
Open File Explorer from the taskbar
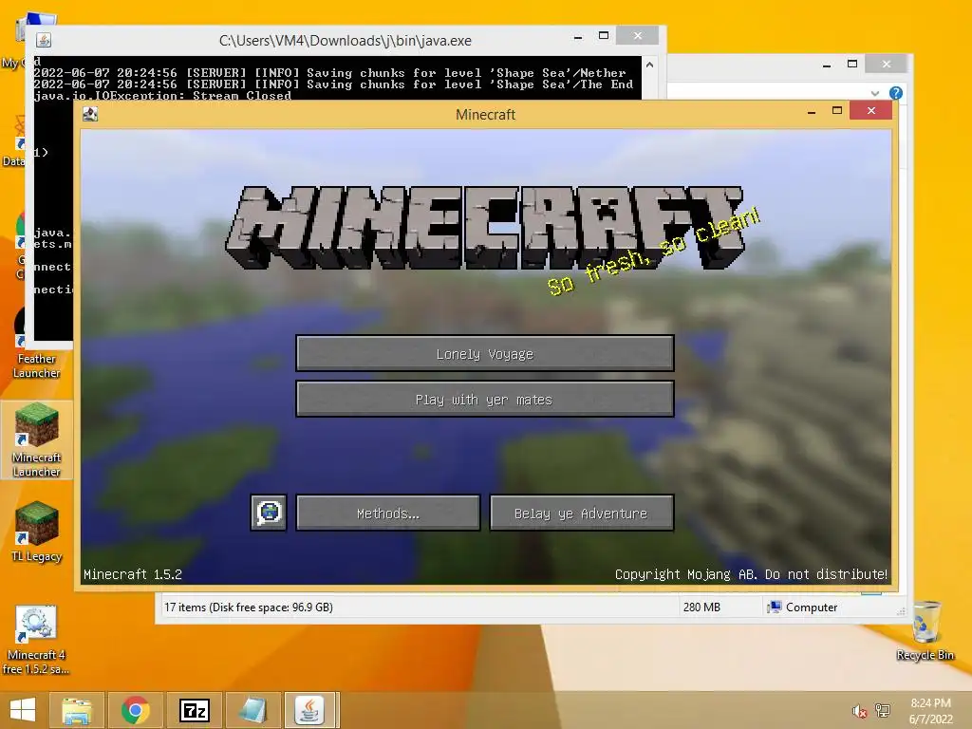77,710
